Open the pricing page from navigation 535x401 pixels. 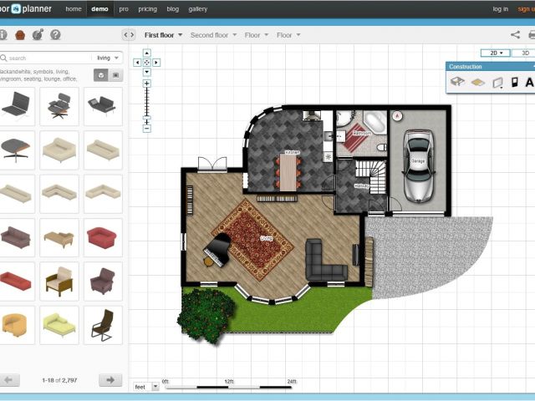click(x=147, y=8)
